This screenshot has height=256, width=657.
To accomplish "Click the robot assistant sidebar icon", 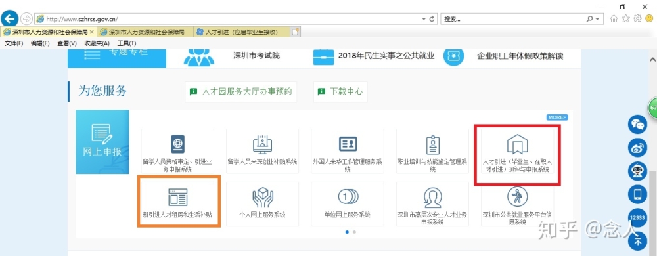I will pos(637,171).
